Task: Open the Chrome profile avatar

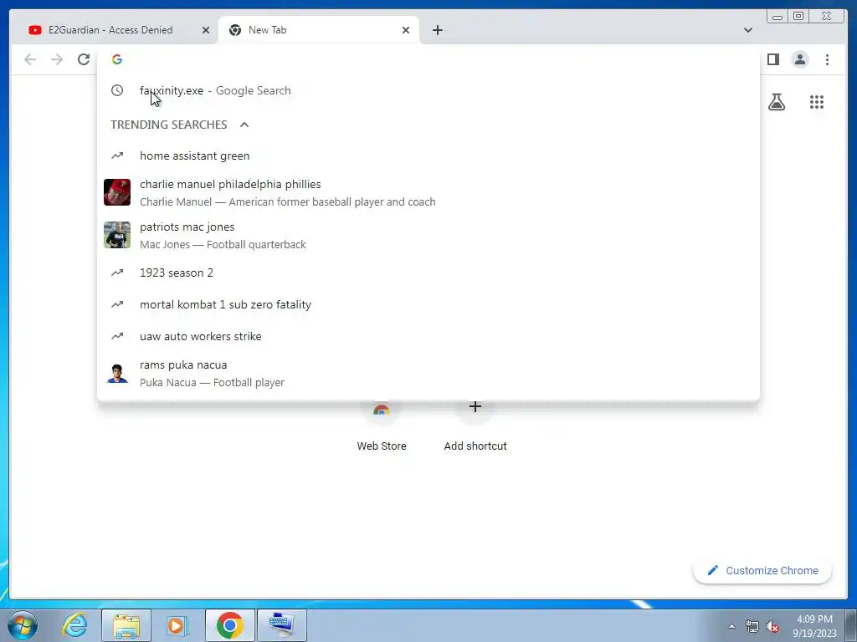Action: 799,59
